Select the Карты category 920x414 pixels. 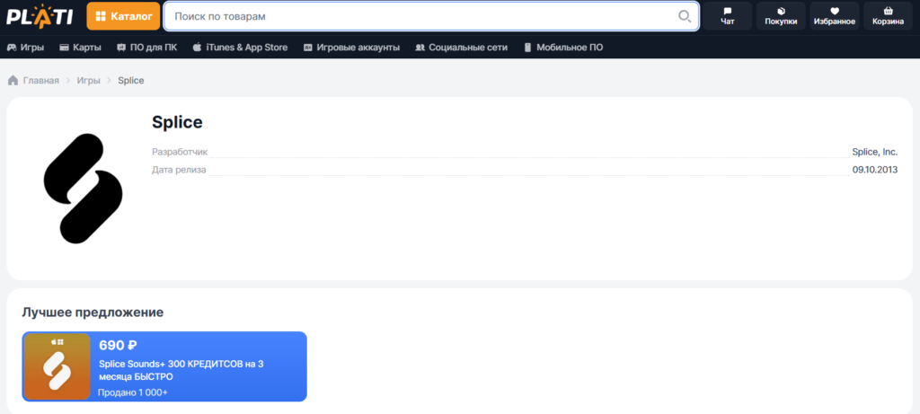click(x=80, y=48)
